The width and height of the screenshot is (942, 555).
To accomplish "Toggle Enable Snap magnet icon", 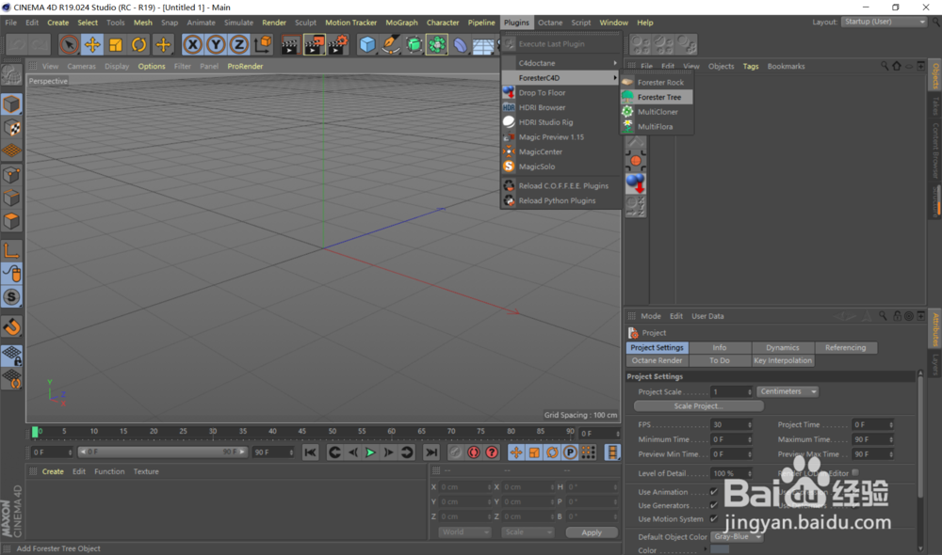I will click(11, 327).
